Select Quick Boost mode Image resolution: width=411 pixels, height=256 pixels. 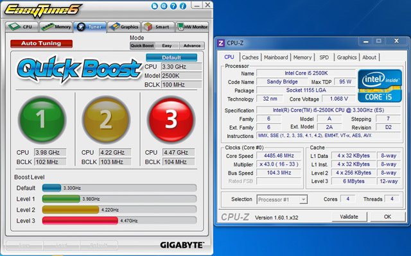pos(143,46)
